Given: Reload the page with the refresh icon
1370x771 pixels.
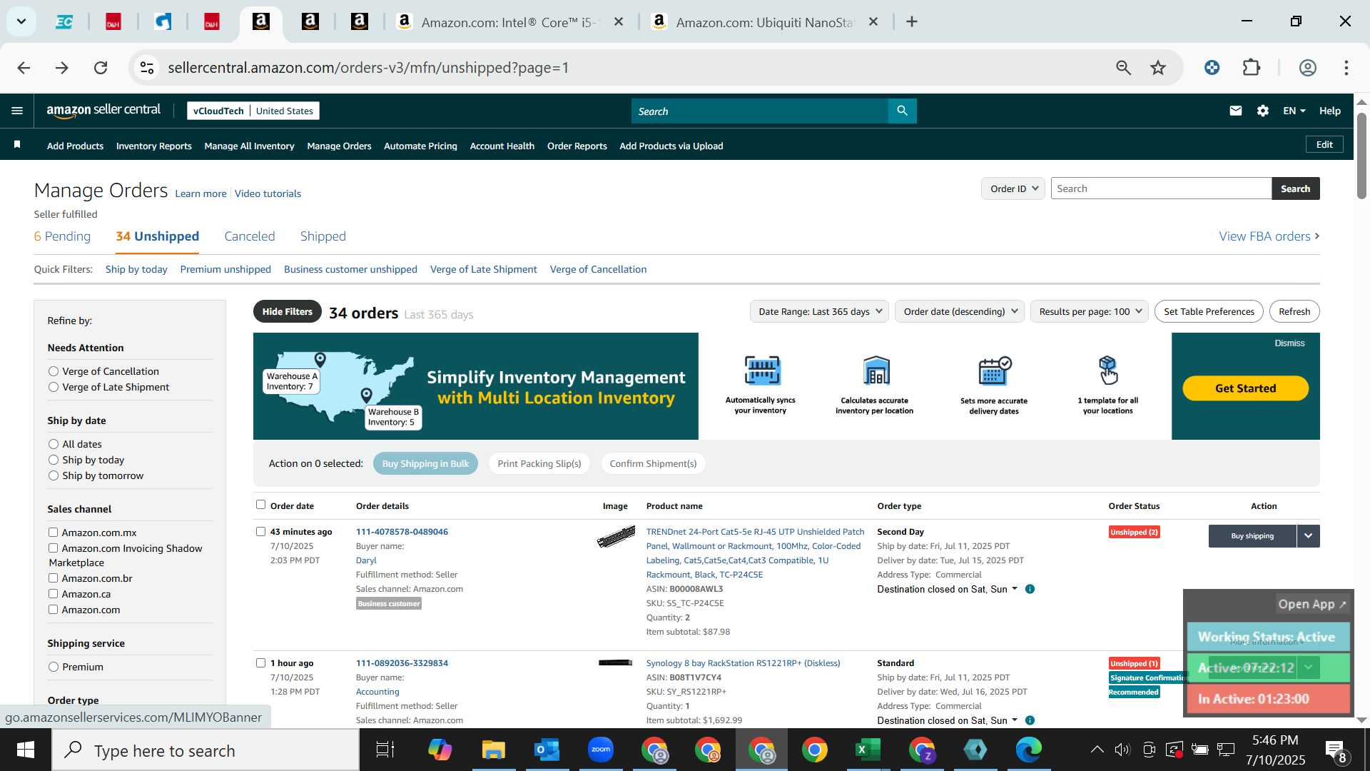Looking at the screenshot, I should 101,68.
